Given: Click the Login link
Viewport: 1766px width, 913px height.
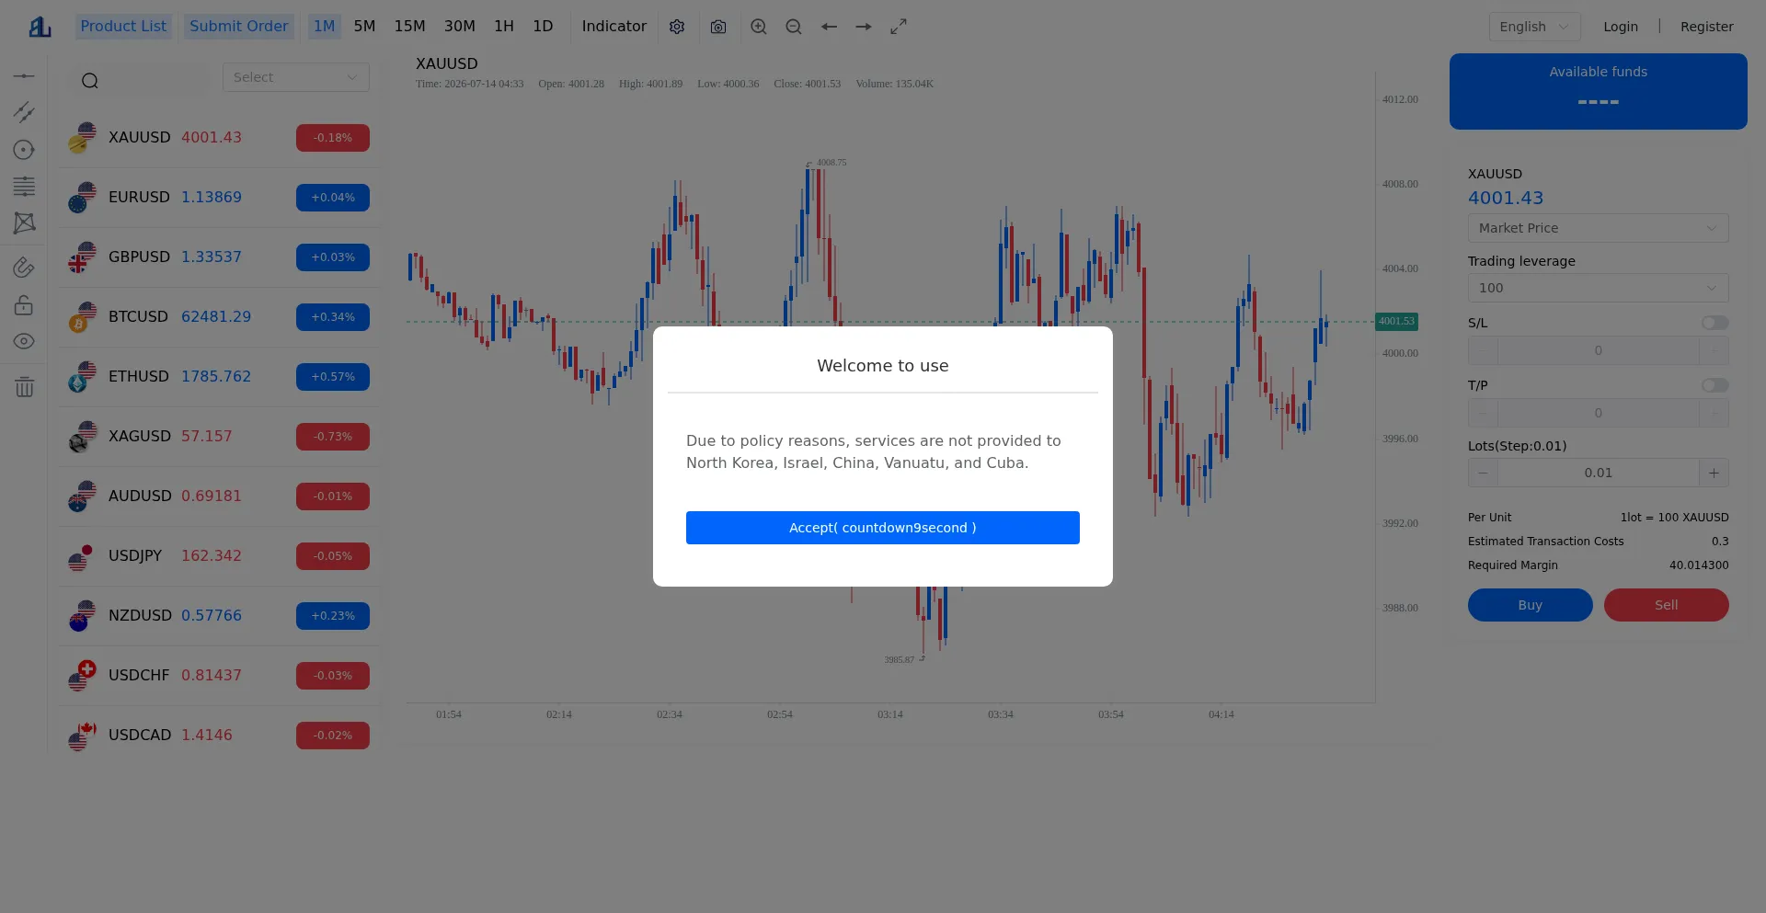Looking at the screenshot, I should [1621, 27].
